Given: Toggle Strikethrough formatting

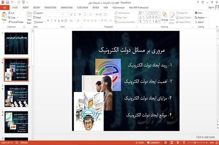Looking at the screenshot, I should pyautogui.click(x=62, y=21).
